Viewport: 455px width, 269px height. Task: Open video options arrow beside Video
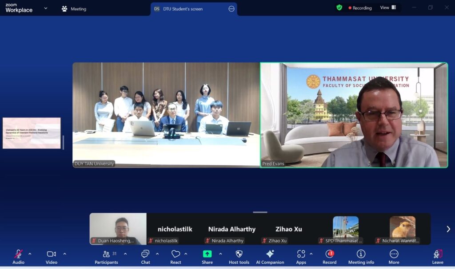[x=65, y=254]
